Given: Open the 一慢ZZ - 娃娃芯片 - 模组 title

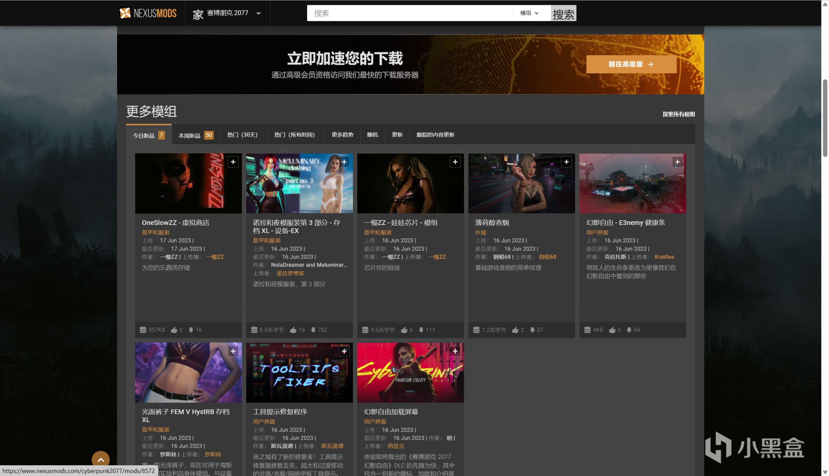Looking at the screenshot, I should pyautogui.click(x=400, y=223).
